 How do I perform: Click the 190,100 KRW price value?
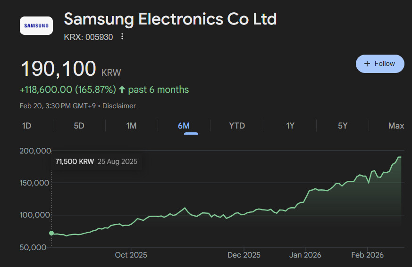tap(59, 69)
